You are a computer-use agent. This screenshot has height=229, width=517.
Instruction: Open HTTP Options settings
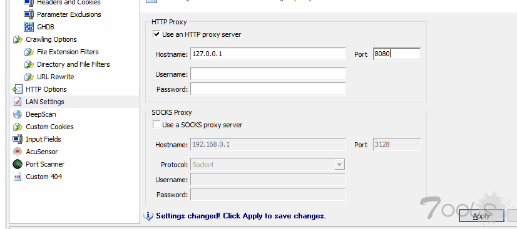coord(46,89)
